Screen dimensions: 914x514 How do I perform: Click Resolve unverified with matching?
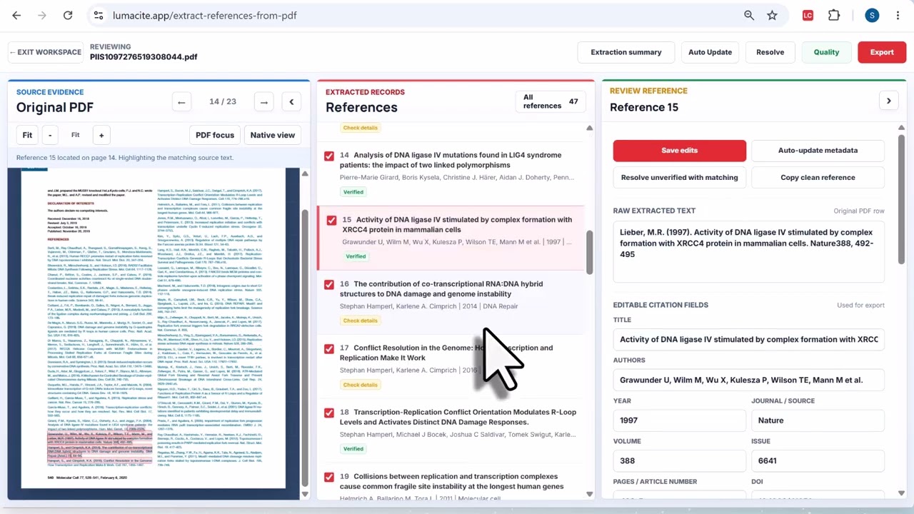(679, 178)
